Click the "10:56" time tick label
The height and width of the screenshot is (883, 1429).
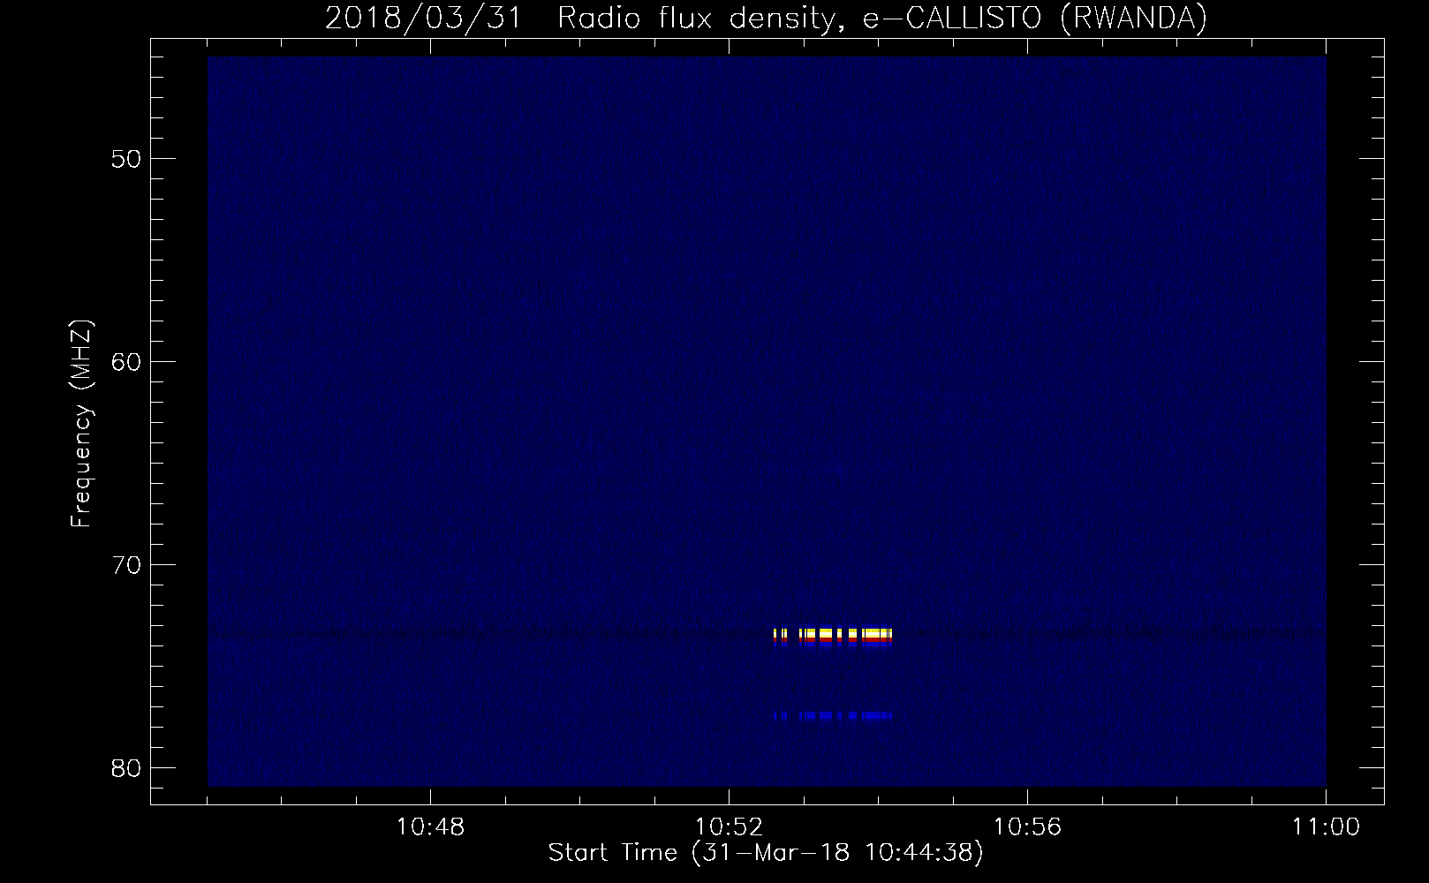pyautogui.click(x=1027, y=827)
